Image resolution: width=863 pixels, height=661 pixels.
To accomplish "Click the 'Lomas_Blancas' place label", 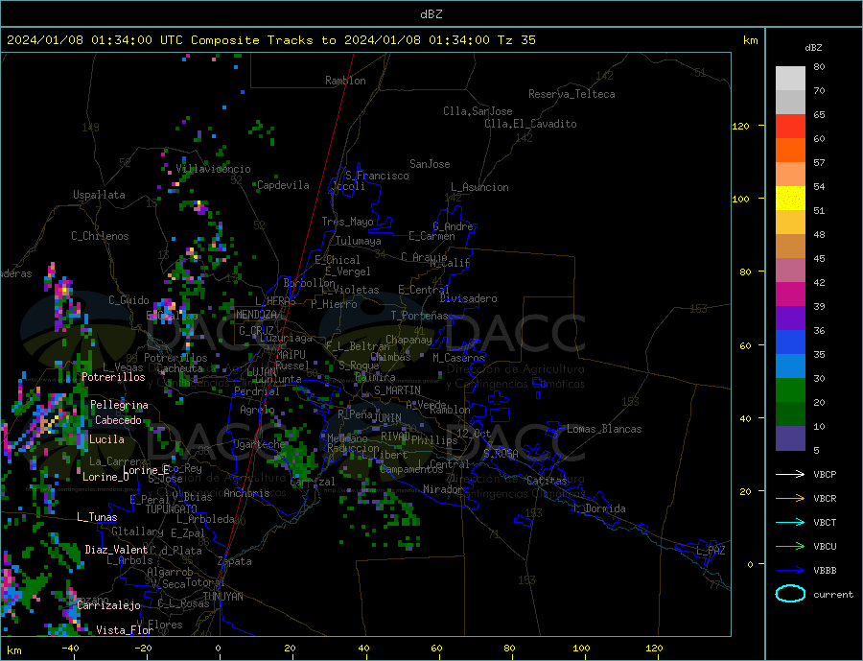I will pyautogui.click(x=604, y=429).
